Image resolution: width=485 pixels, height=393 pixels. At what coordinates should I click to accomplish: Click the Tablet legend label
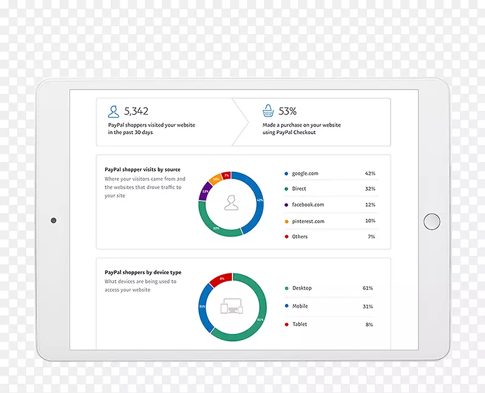coord(299,324)
